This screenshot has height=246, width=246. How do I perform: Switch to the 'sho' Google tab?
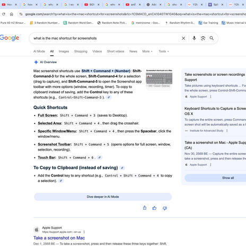[172, 5]
